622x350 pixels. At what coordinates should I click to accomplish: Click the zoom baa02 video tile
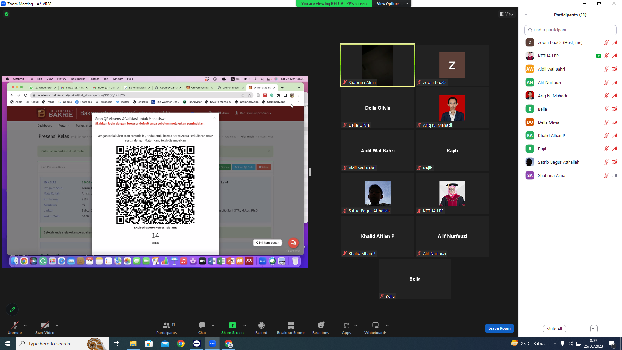tap(452, 65)
